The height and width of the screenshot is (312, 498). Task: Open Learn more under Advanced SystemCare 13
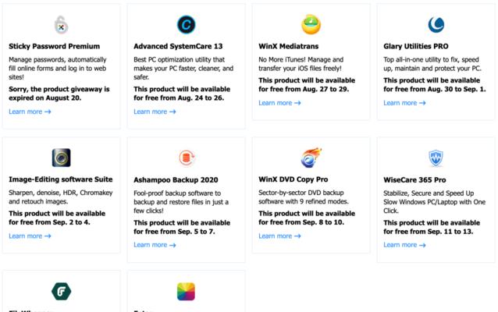pos(155,112)
